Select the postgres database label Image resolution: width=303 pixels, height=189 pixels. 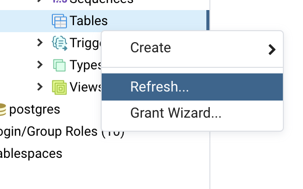35,110
